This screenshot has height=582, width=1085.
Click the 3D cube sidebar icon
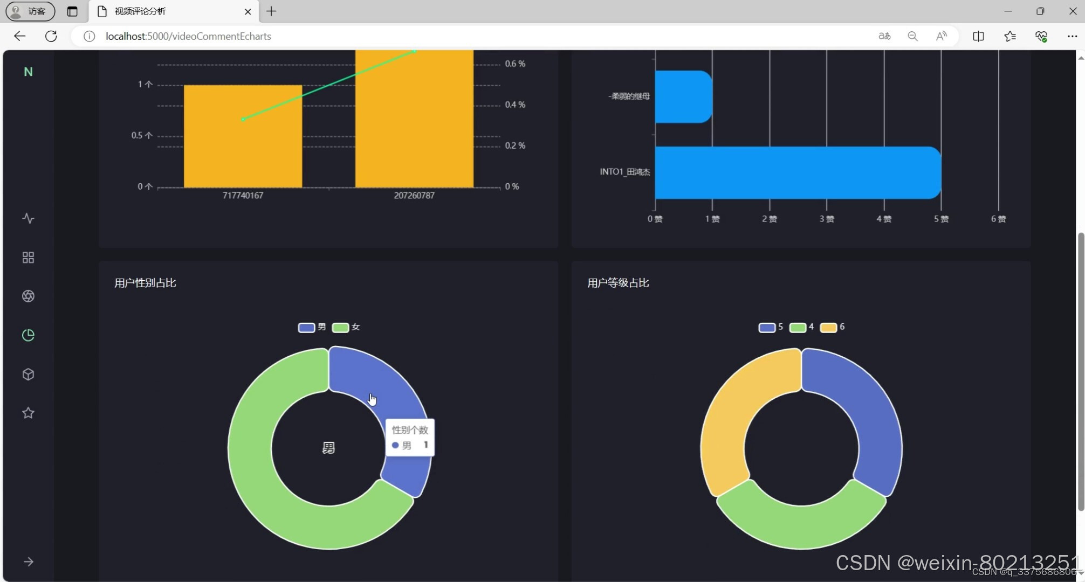pyautogui.click(x=28, y=374)
